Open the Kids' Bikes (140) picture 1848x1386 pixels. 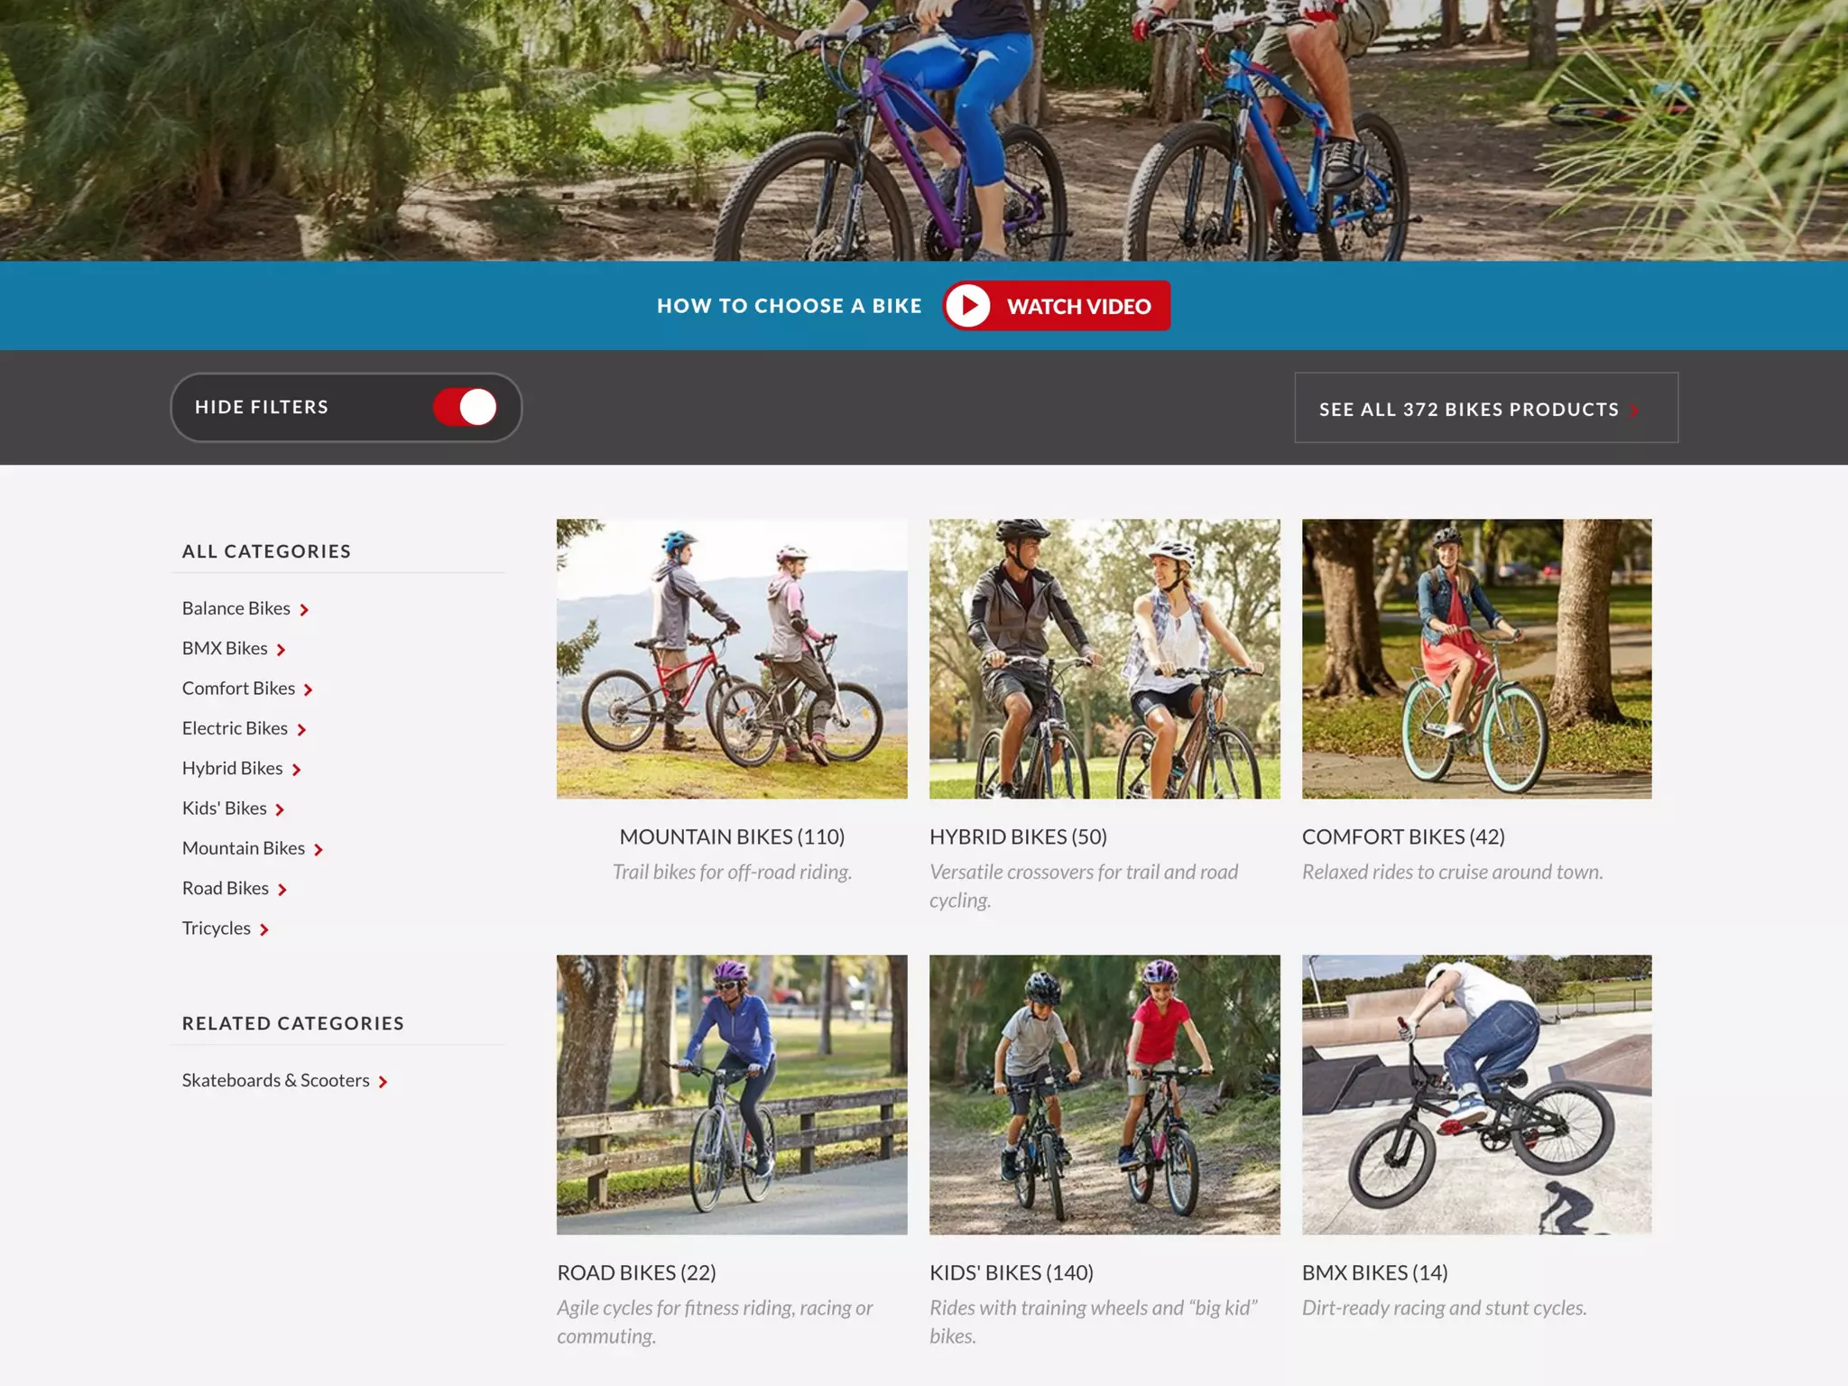pyautogui.click(x=1104, y=1095)
